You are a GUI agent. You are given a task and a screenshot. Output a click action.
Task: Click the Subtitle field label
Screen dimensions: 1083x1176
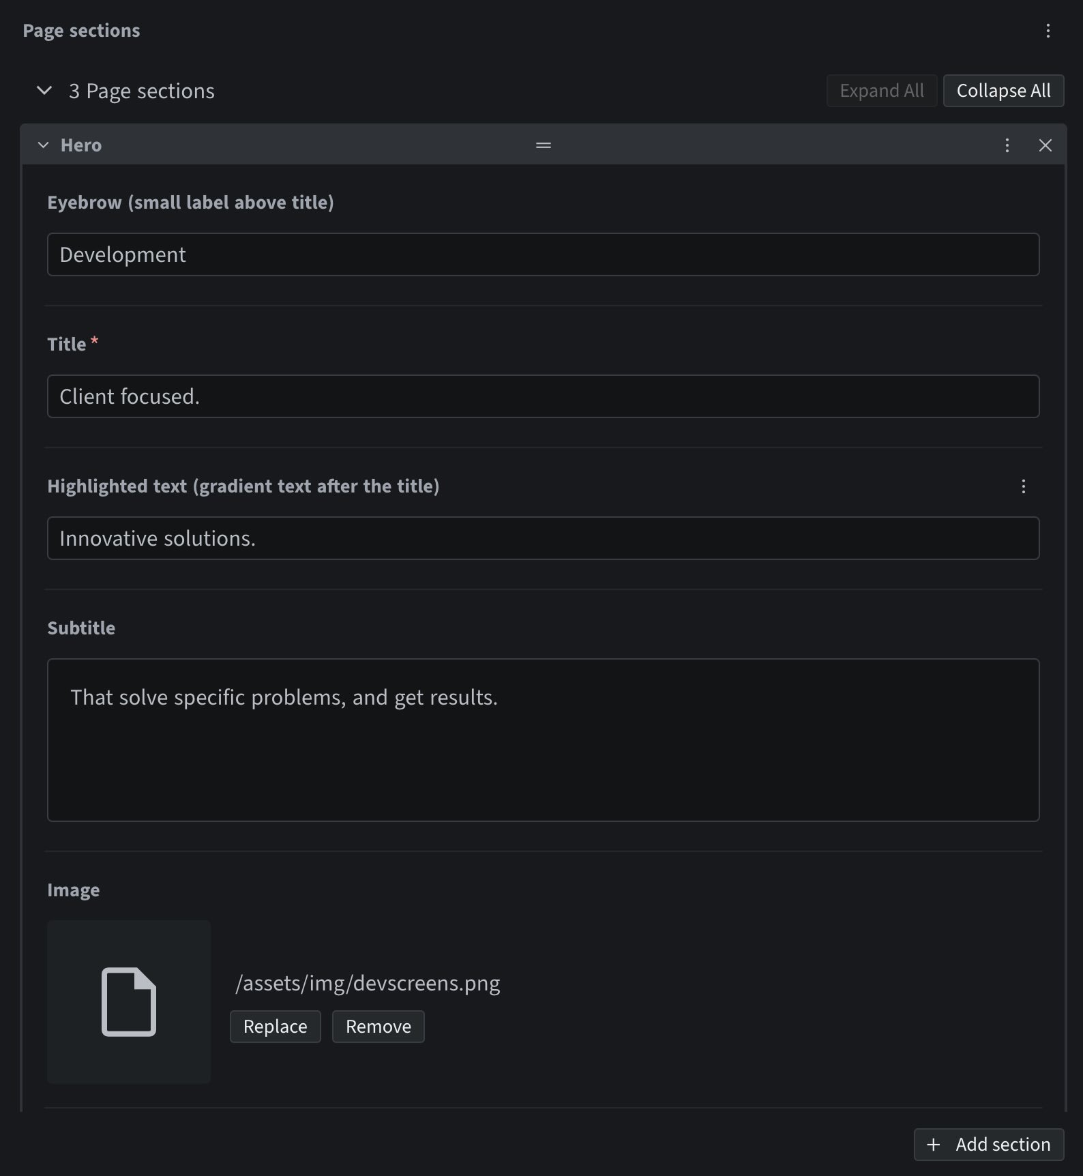pyautogui.click(x=81, y=628)
